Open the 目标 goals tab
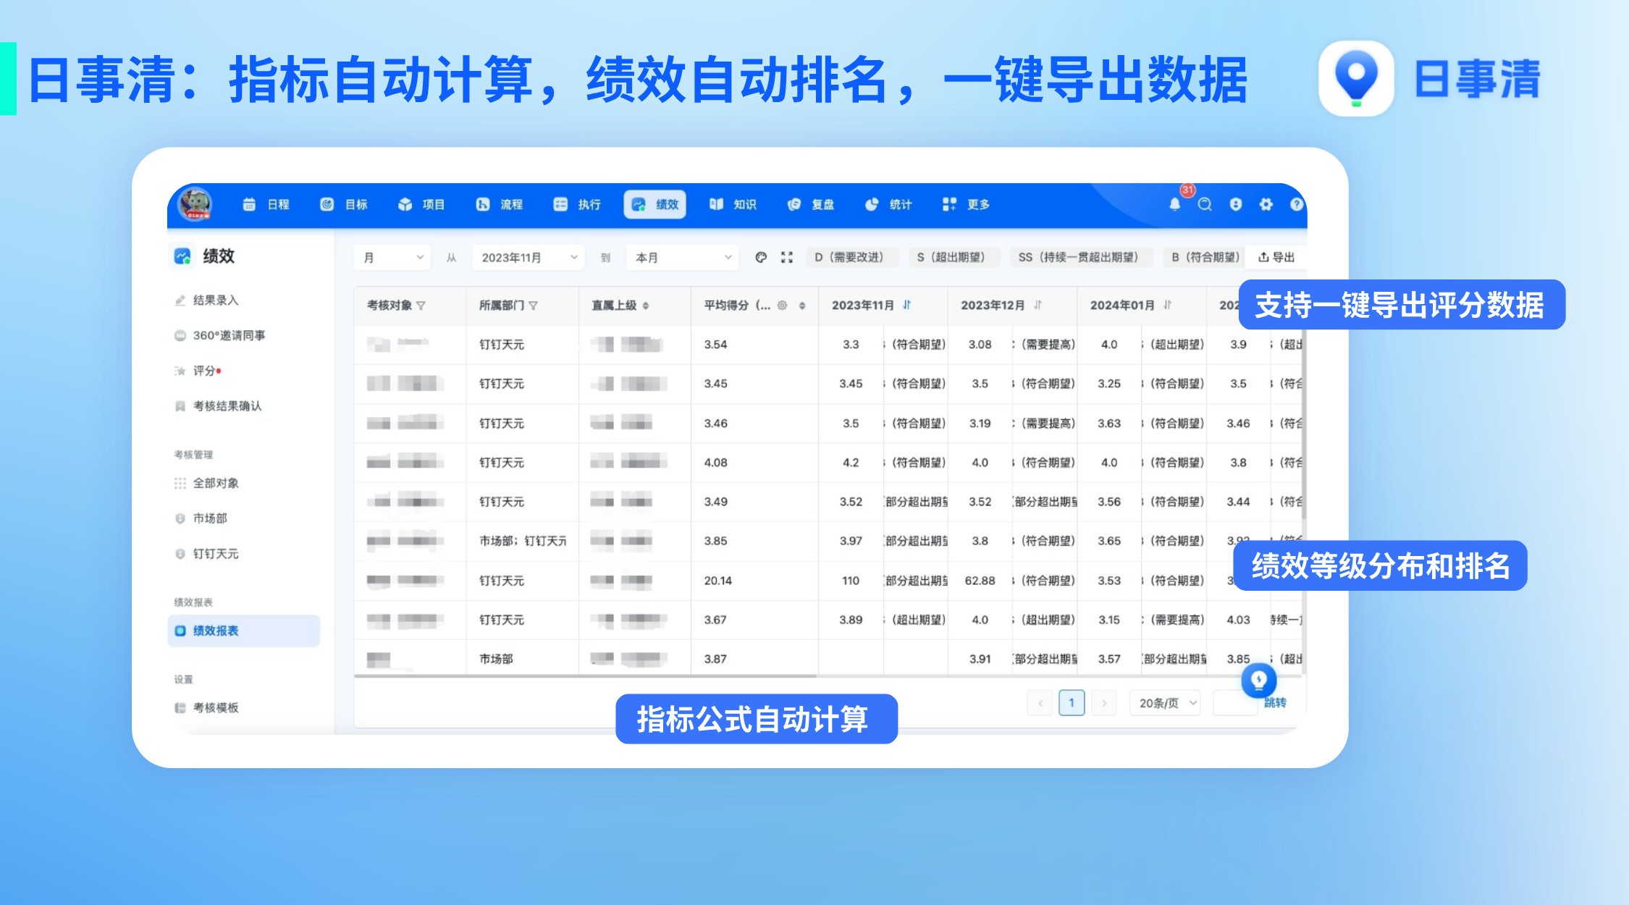Viewport: 1629px width, 905px height. (x=344, y=205)
